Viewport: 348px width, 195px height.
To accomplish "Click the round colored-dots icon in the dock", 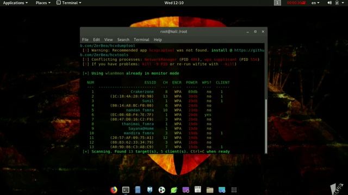I will tap(162, 190).
